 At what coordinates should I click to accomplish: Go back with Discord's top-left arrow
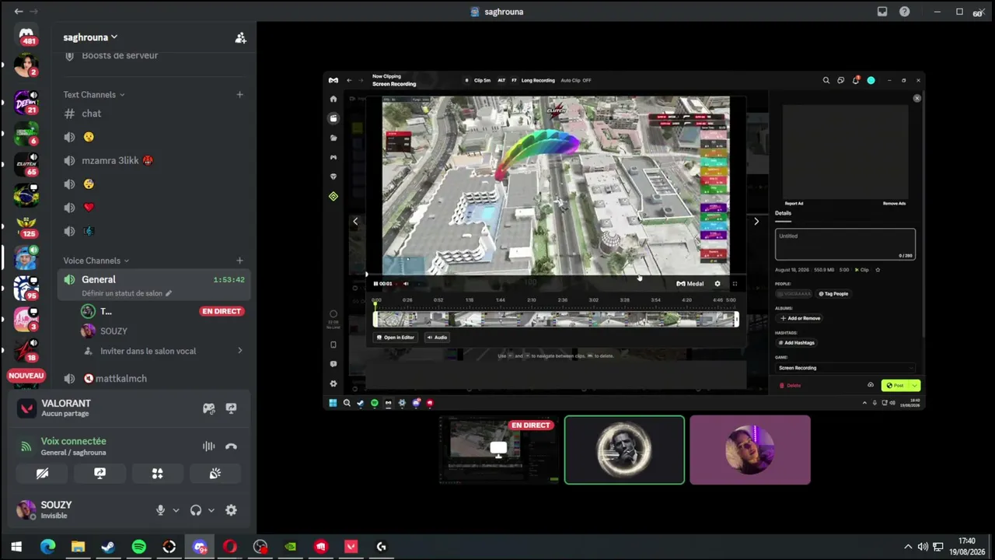pyautogui.click(x=19, y=12)
